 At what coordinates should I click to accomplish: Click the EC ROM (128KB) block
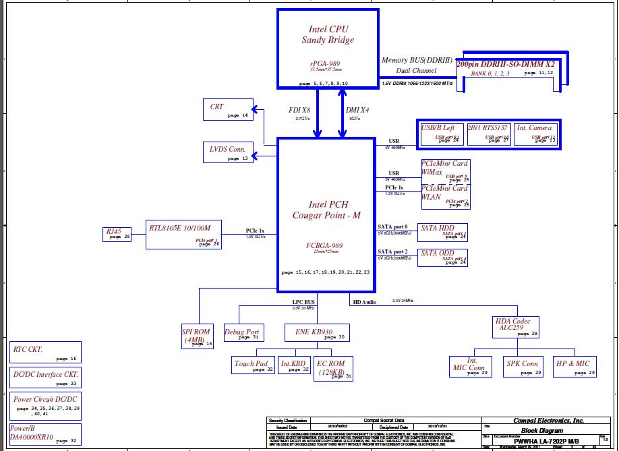pyautogui.click(x=332, y=367)
